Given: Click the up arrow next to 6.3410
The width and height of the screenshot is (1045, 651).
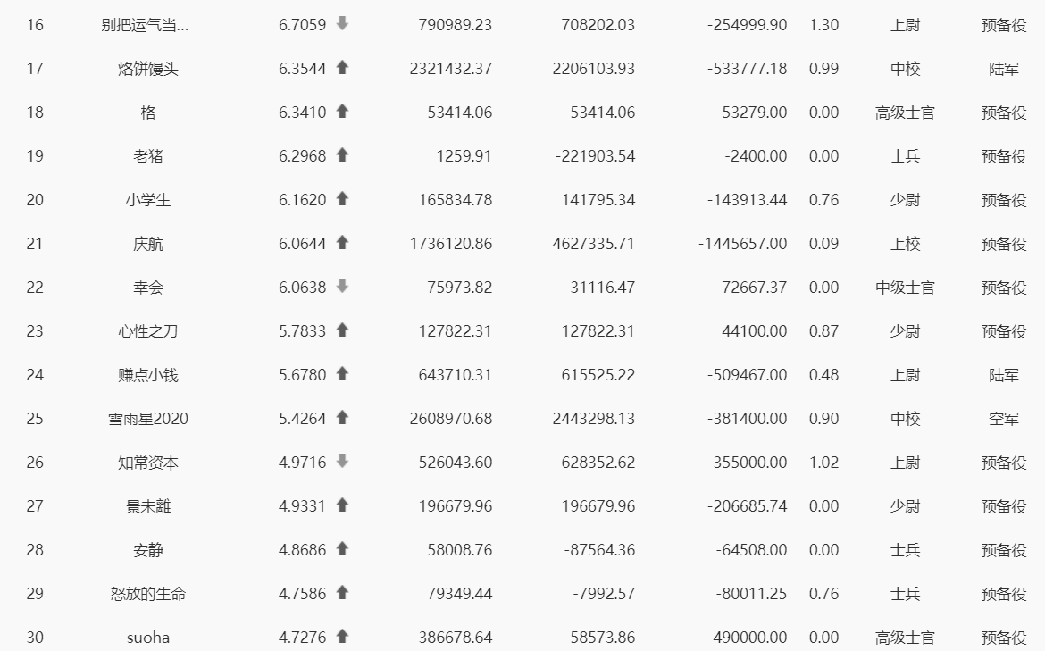Looking at the screenshot, I should point(342,112).
